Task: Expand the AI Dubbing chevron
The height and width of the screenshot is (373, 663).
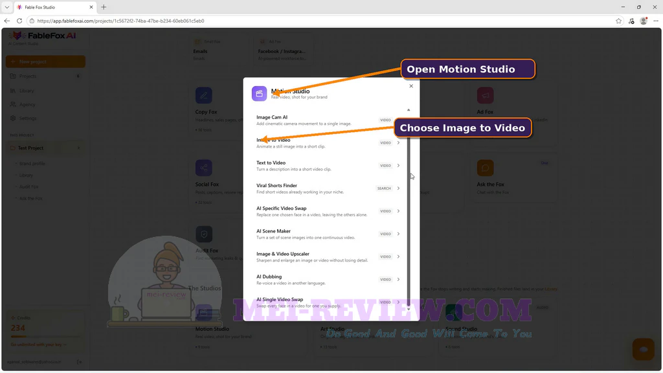Action: tap(398, 280)
